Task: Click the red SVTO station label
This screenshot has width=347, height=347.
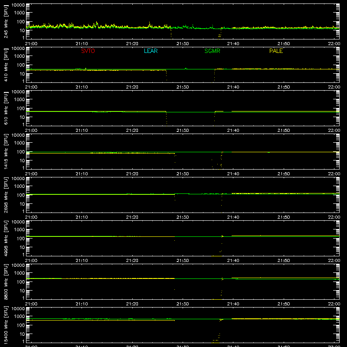Action: [x=88, y=51]
